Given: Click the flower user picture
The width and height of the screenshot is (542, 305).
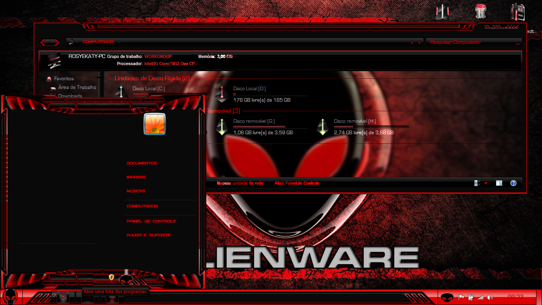Looking at the screenshot, I should pos(155,124).
